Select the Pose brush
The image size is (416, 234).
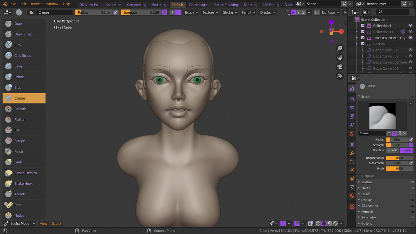(x=24, y=205)
